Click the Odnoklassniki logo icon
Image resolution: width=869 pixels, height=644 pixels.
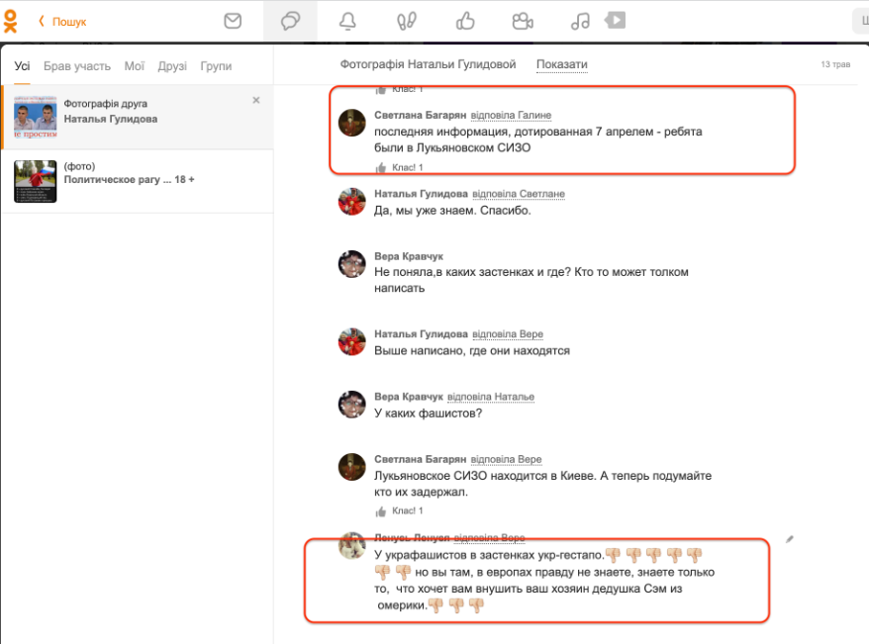(x=10, y=20)
